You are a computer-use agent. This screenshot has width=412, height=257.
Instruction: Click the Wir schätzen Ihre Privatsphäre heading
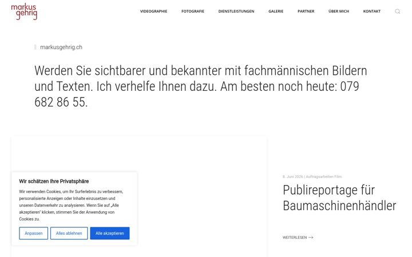[54, 181]
